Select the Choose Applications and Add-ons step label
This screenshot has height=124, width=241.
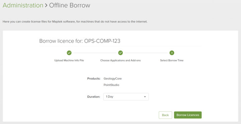click(x=120, y=60)
